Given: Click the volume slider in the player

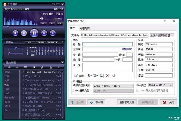Looking at the screenshot, I should 53,19.
